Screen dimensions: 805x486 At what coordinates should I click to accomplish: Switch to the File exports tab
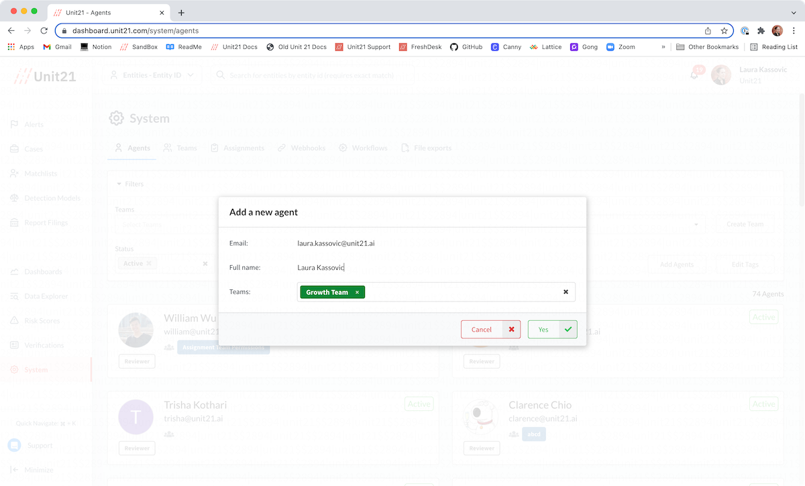point(427,148)
